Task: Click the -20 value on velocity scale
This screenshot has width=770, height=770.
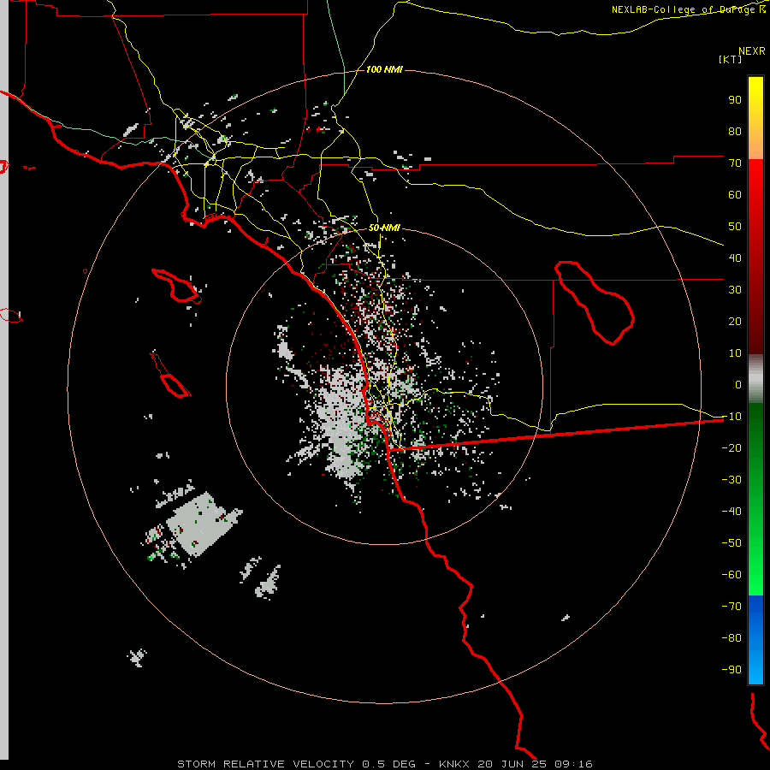Action: pos(731,447)
